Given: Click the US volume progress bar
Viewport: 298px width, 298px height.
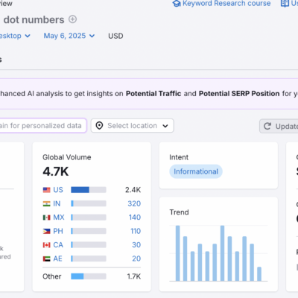Looking at the screenshot, I should click(89, 190).
